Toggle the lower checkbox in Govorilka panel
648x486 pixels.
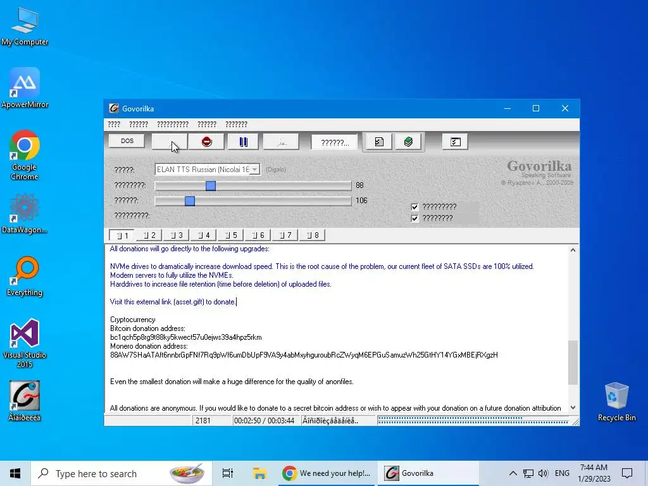pos(414,218)
